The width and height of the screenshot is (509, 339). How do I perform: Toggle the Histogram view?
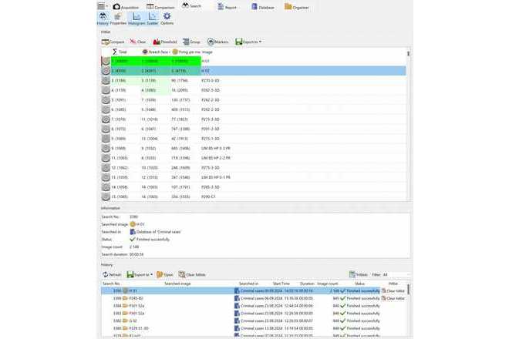click(x=137, y=19)
